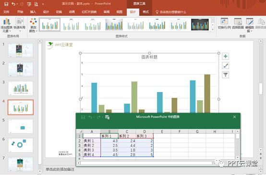Screen dimensions: 266x175
Task: Click the data sheet horizontal scrollbar track
Action: coord(146,163)
